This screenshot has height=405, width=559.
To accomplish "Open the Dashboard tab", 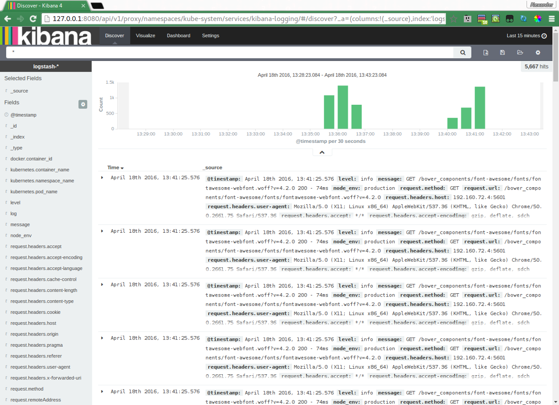I will point(178,35).
